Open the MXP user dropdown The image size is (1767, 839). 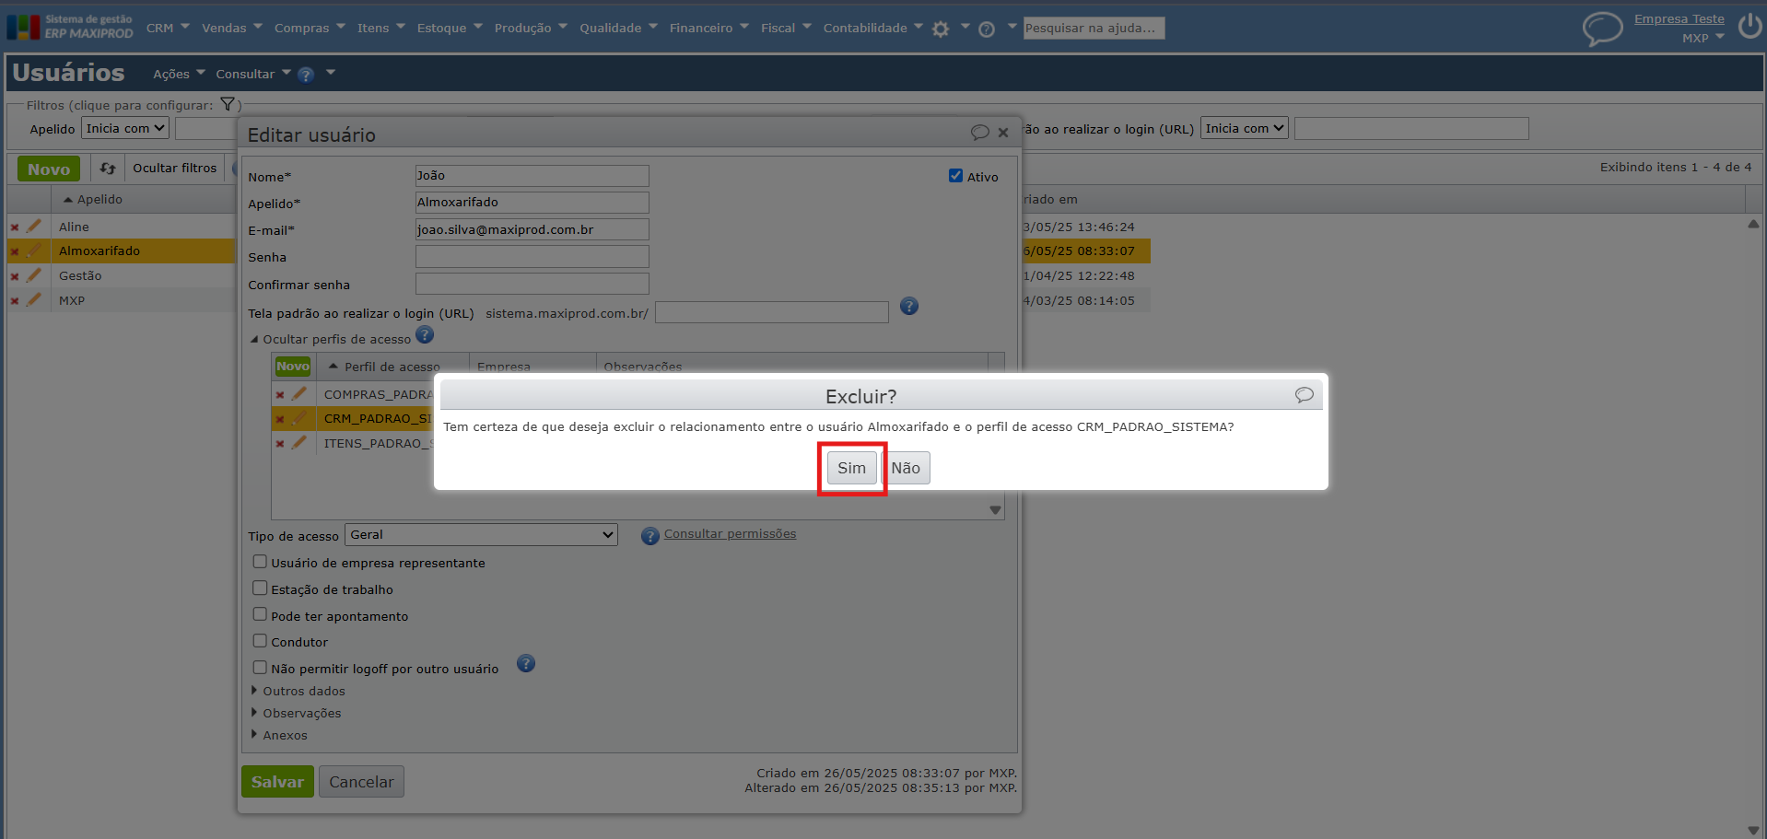pyautogui.click(x=1703, y=39)
